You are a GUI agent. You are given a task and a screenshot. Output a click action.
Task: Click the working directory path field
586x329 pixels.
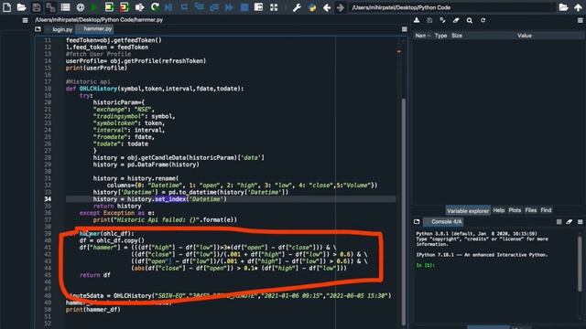click(x=451, y=7)
